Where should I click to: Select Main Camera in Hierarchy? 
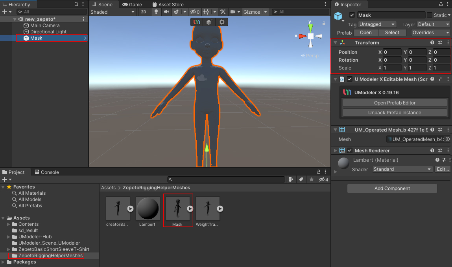tap(45, 25)
